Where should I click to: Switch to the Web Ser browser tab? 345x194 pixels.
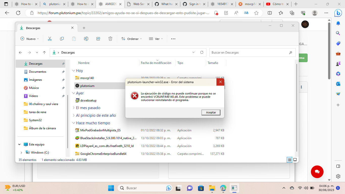138,4
